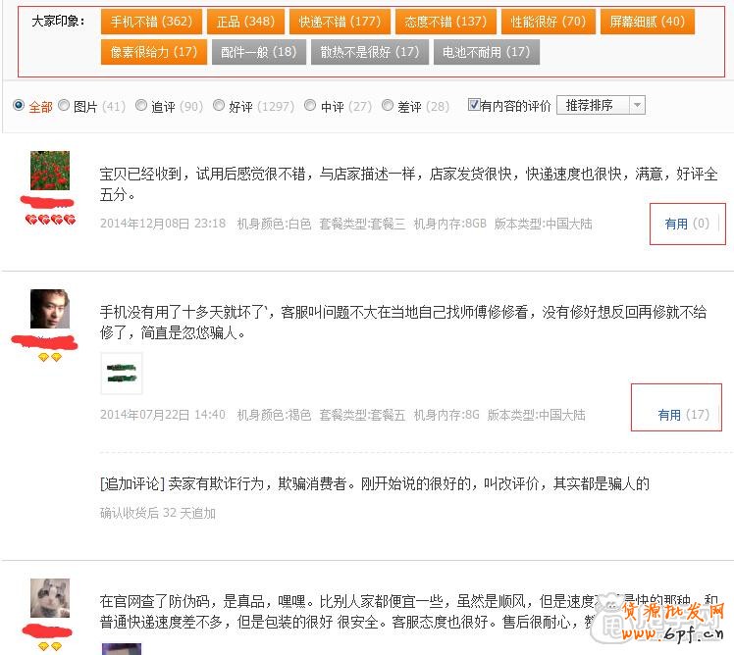Select the 中评 radio option
Viewport: 734px width, 655px height.
coord(310,106)
